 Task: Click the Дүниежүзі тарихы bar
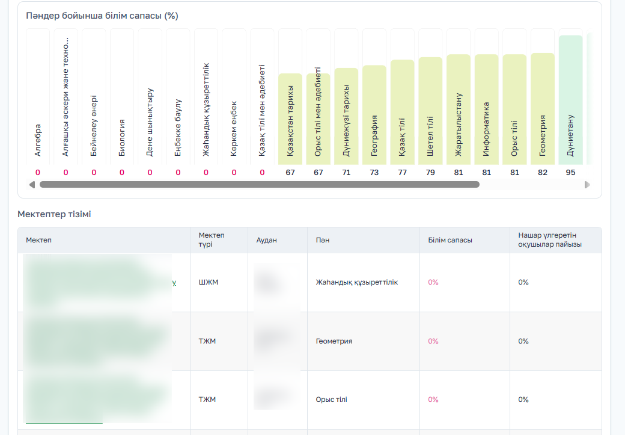346,116
